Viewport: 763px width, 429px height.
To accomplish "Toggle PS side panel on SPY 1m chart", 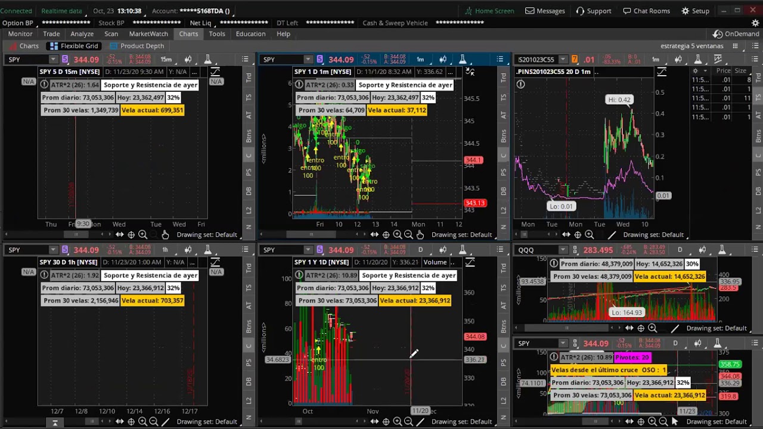I will tap(504, 173).
